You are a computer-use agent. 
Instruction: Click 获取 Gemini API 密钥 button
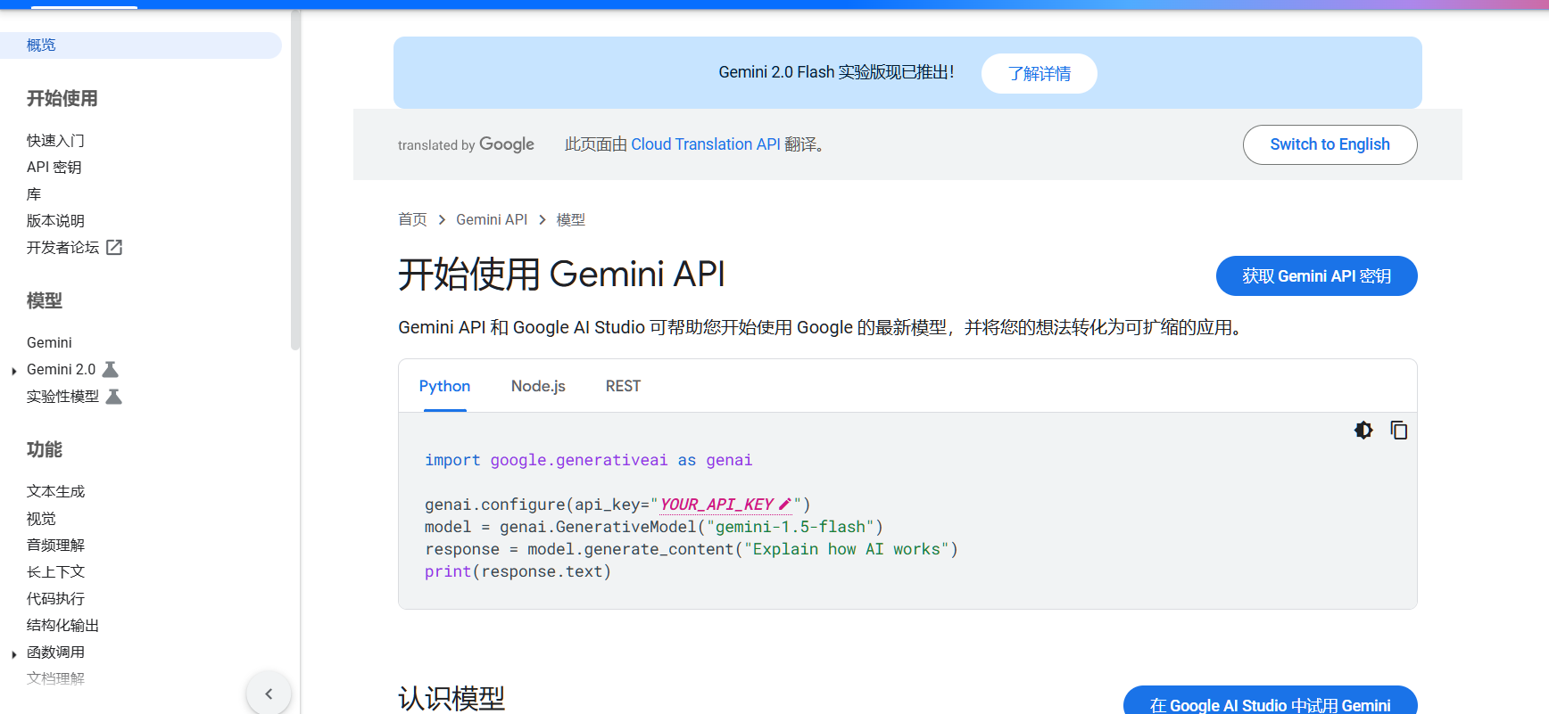(1316, 276)
